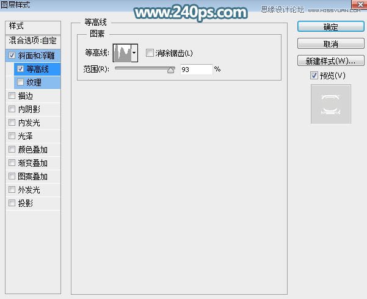Uncheck the 等高线 checkbox in styles list
Viewport: 367px width, 299px height.
tap(20, 69)
